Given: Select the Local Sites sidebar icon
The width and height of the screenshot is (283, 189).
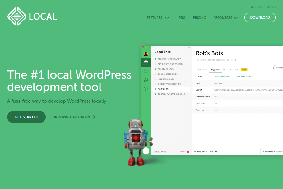Looking at the screenshot, I should (146, 63).
